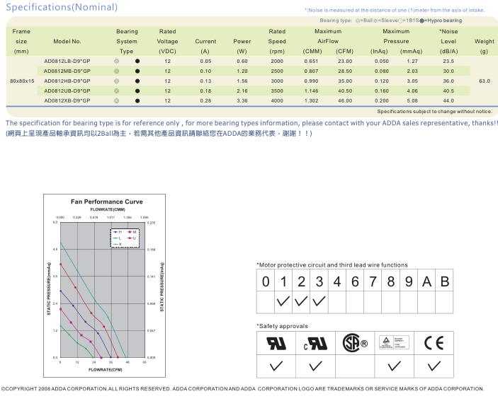Click the Specifications(Nominal) heading

pyautogui.click(x=62, y=7)
